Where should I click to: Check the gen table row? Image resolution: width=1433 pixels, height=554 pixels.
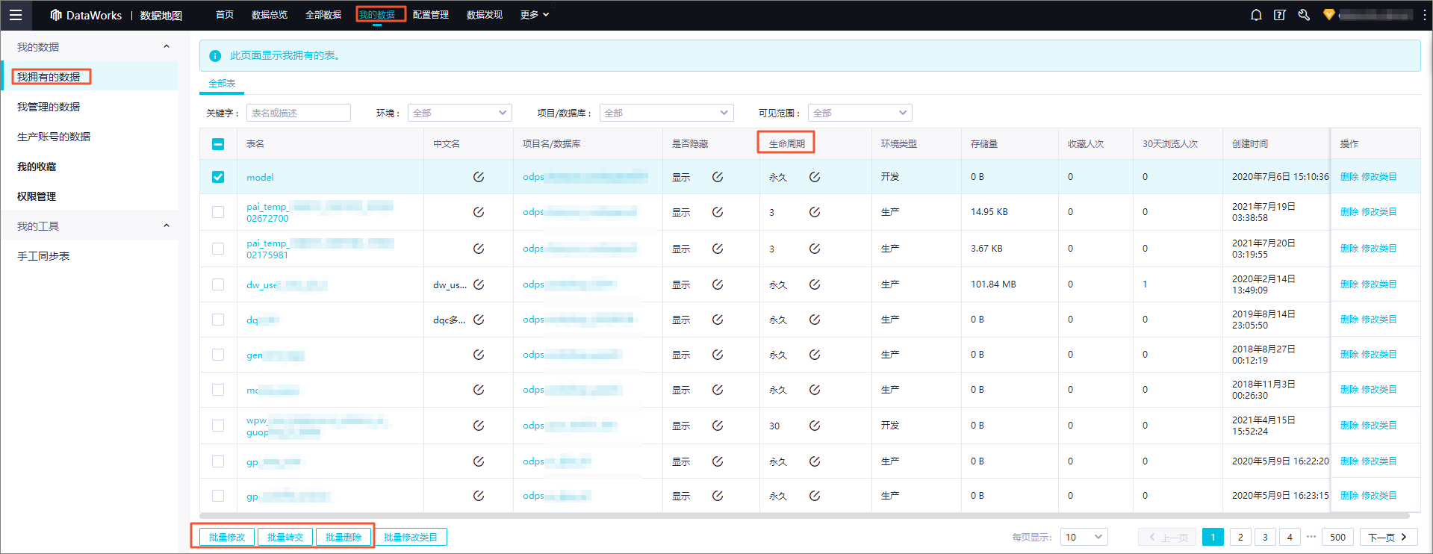point(218,355)
